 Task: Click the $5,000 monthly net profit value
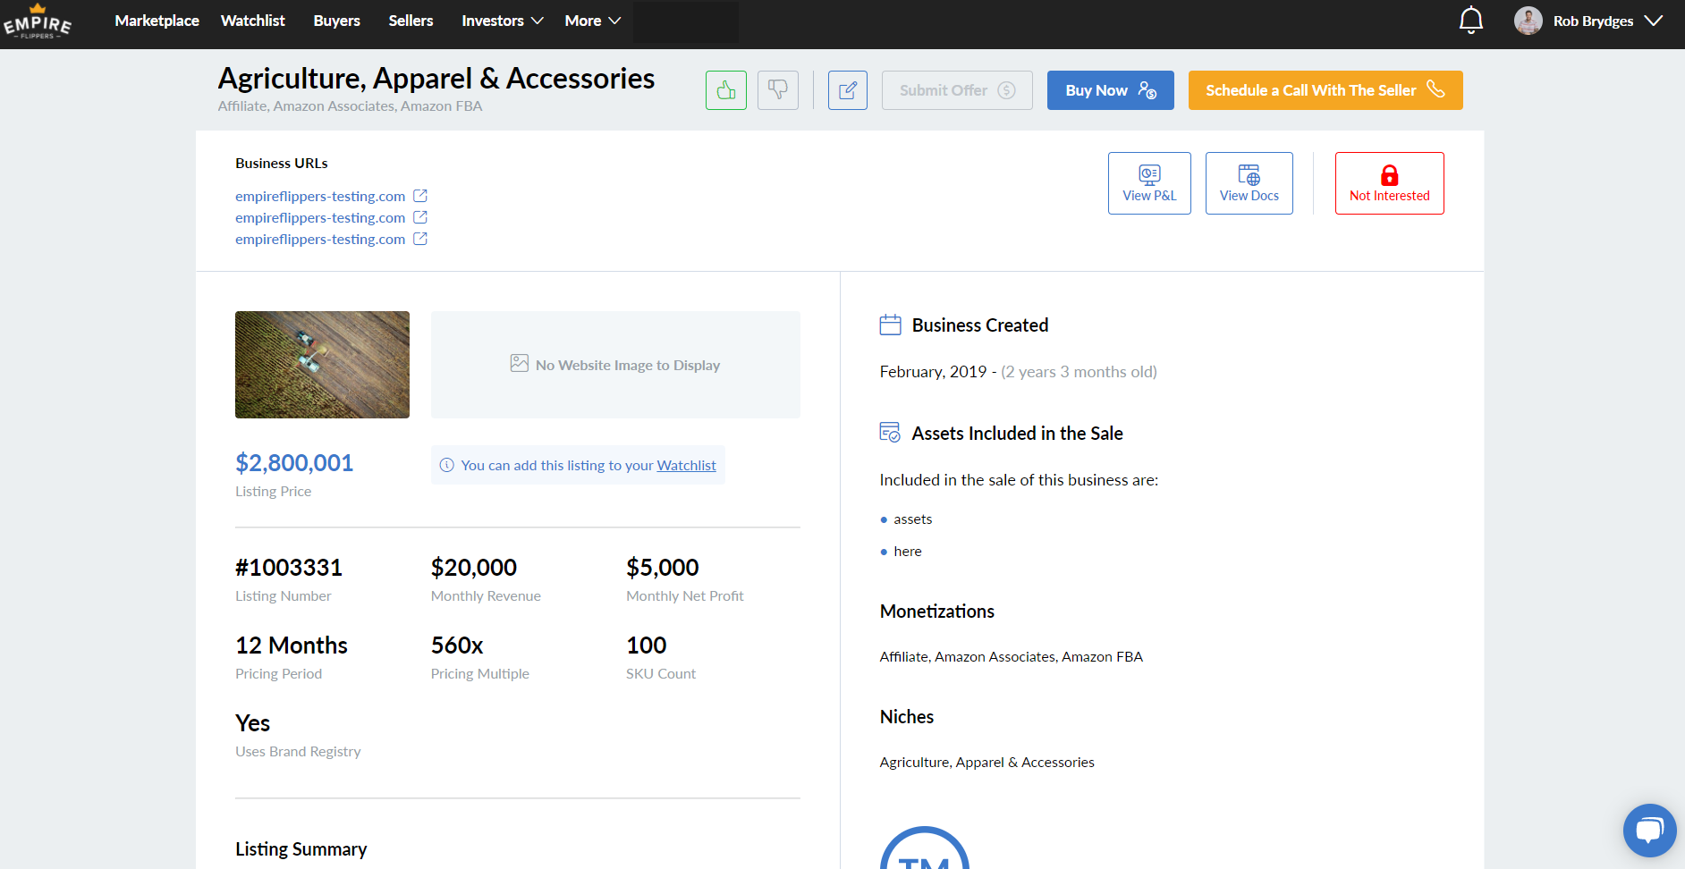coord(663,568)
